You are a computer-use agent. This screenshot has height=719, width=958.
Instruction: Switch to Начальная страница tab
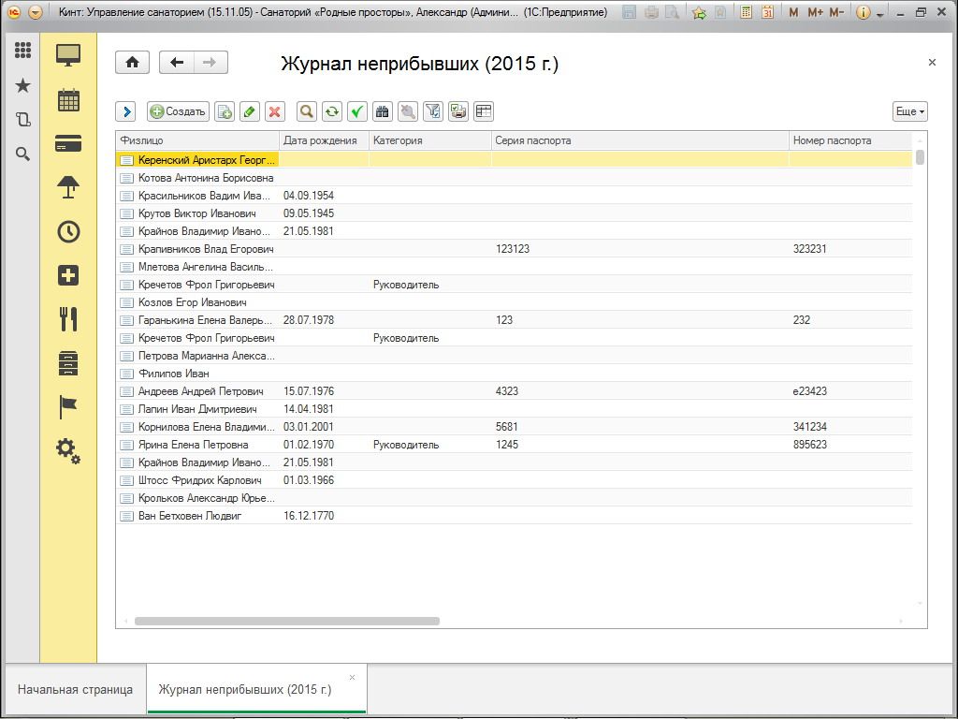(x=75, y=690)
